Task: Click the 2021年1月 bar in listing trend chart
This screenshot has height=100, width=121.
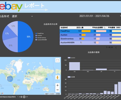Action: (109, 93)
